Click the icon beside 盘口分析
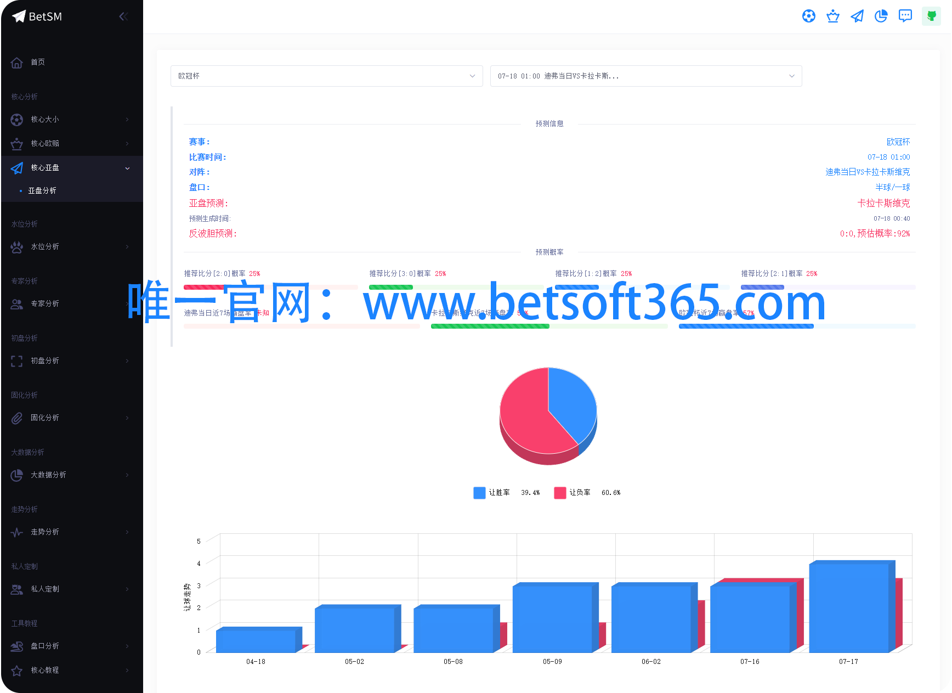 pyautogui.click(x=17, y=646)
